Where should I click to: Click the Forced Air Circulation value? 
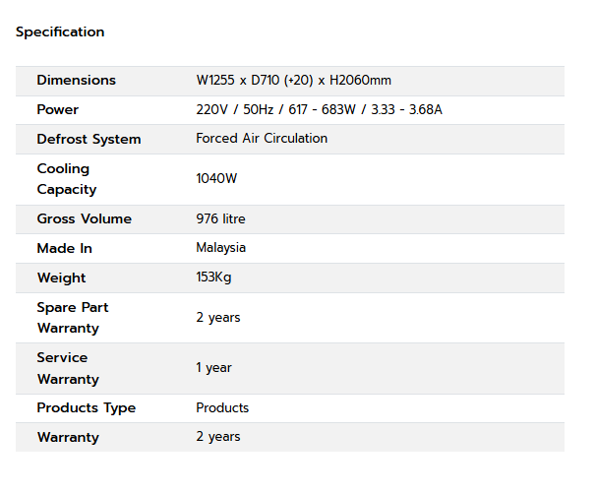[x=262, y=139]
